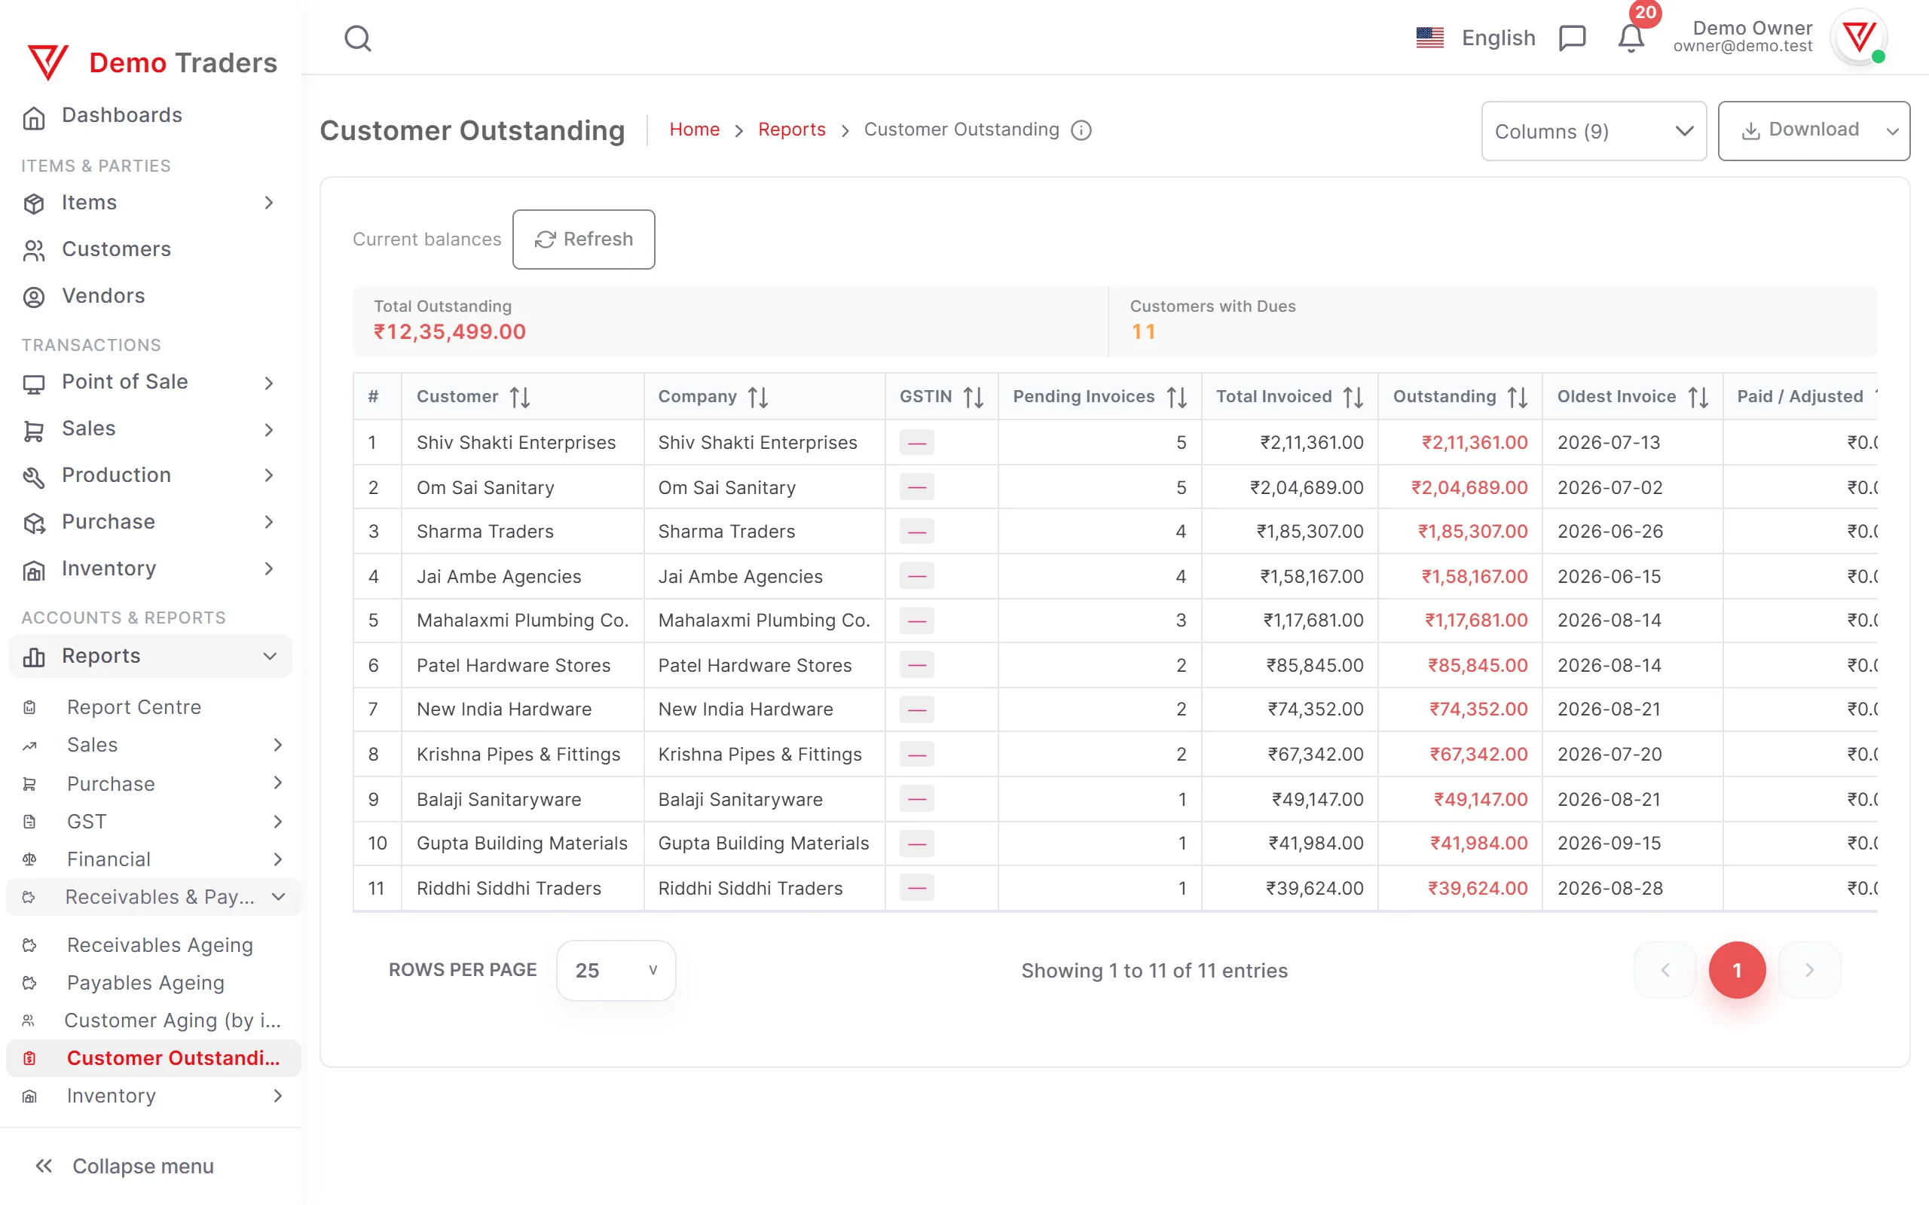
Task: Click Om Sai Sanitary outstanding ₹2,04,689.00
Action: (1469, 487)
